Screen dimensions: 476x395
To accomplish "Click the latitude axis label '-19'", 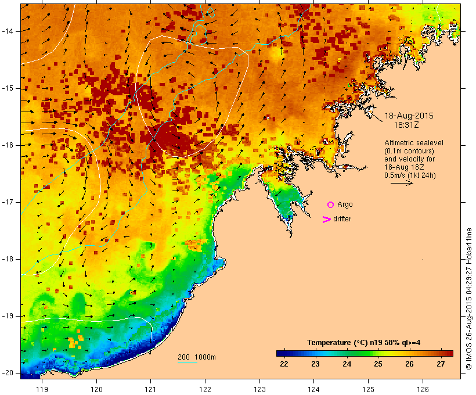I will pyautogui.click(x=8, y=316).
